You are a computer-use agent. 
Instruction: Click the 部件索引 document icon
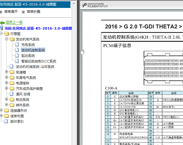(x=6, y=121)
